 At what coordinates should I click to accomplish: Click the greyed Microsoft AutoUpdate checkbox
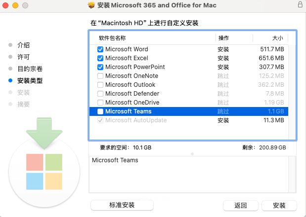point(100,120)
